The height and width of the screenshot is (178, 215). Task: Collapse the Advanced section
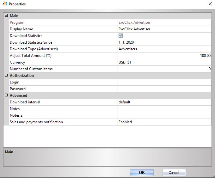coord(6,95)
